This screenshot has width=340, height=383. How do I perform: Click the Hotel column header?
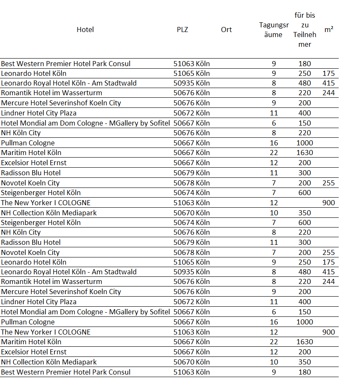85,29
